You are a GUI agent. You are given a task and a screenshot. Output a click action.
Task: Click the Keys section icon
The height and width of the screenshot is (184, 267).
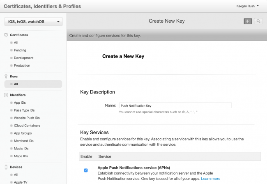click(x=6, y=77)
